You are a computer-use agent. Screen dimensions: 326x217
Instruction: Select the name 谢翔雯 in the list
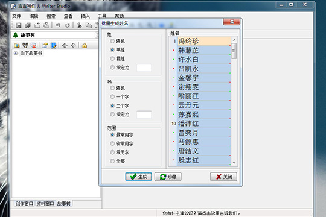pyautogui.click(x=204, y=87)
